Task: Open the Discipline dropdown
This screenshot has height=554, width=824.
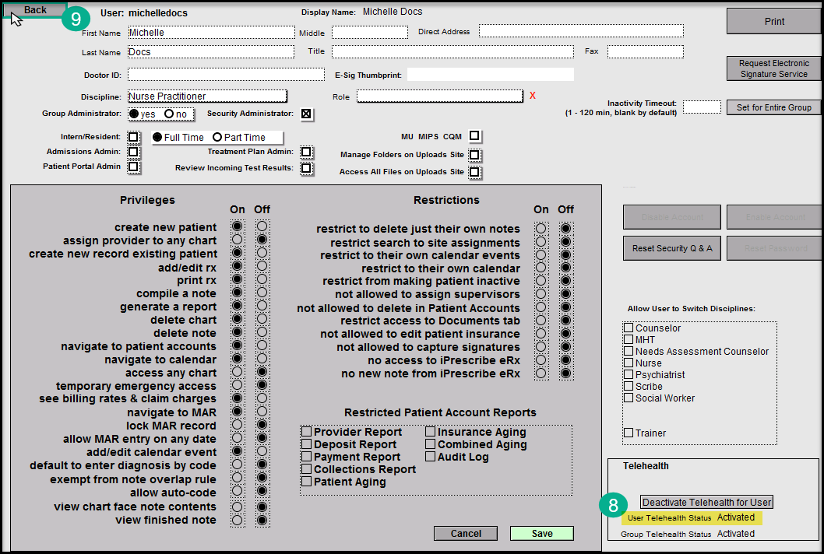Action: (207, 96)
